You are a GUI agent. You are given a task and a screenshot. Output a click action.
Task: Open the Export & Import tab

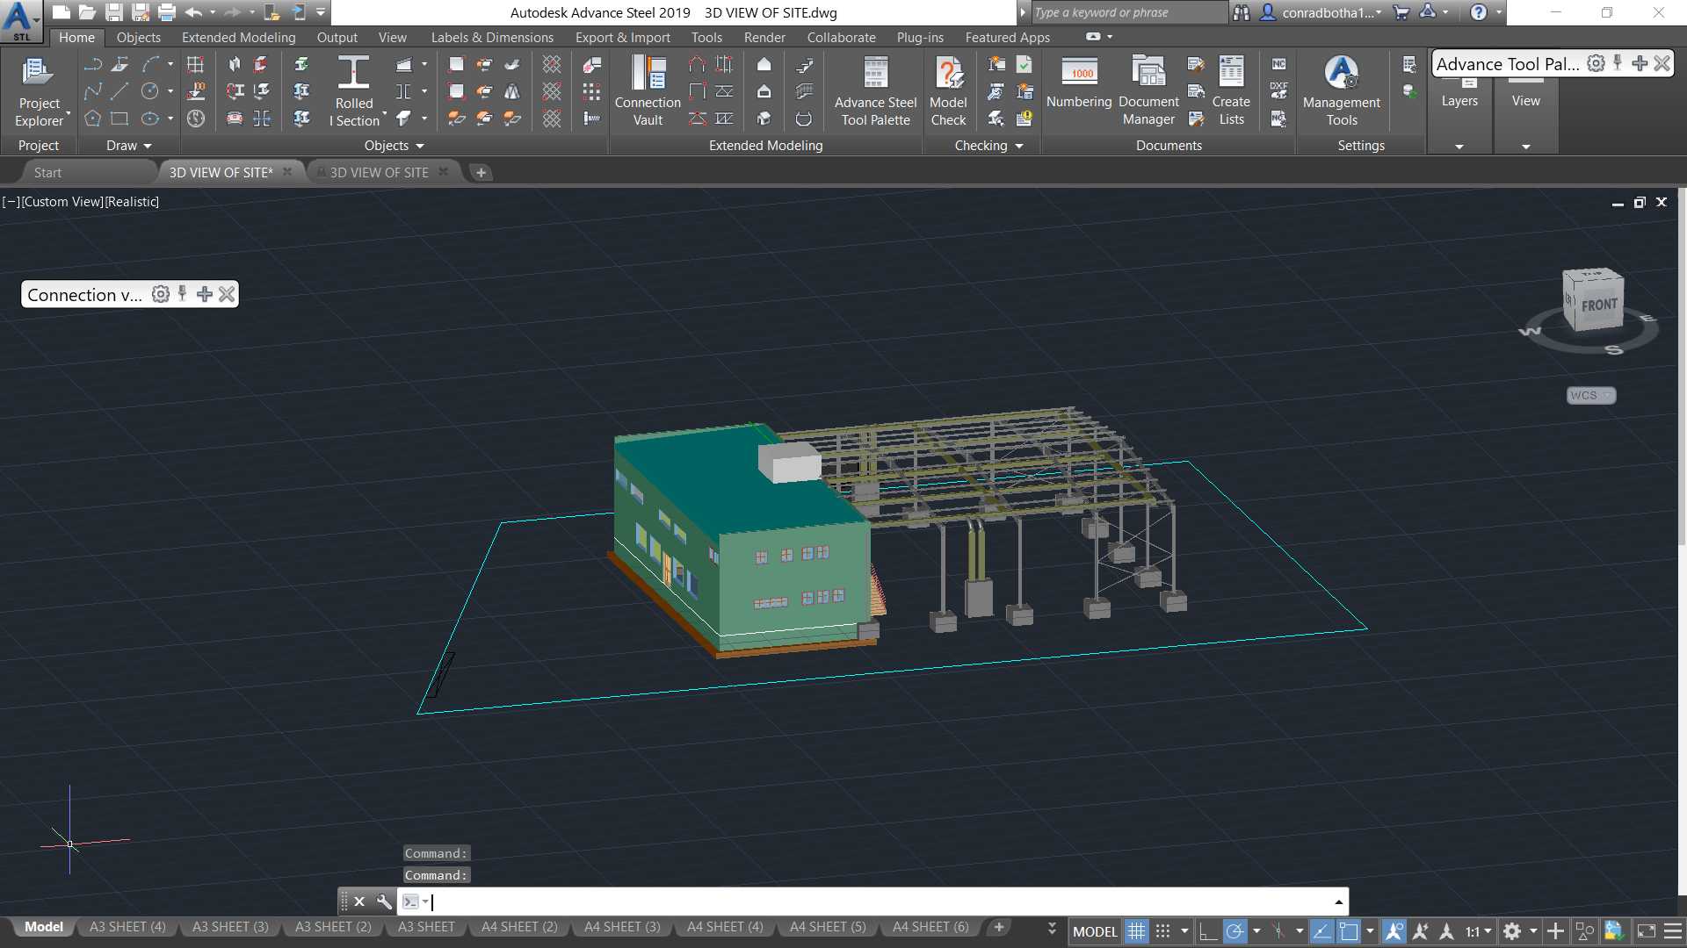tap(622, 37)
